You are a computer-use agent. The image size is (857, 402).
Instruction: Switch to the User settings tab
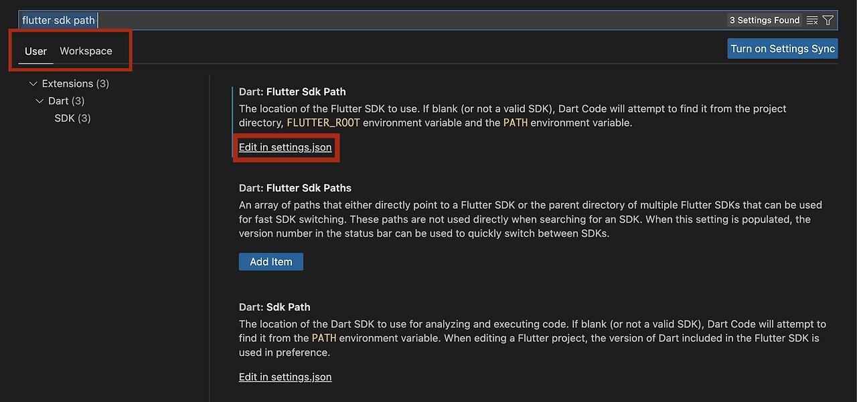click(x=36, y=51)
